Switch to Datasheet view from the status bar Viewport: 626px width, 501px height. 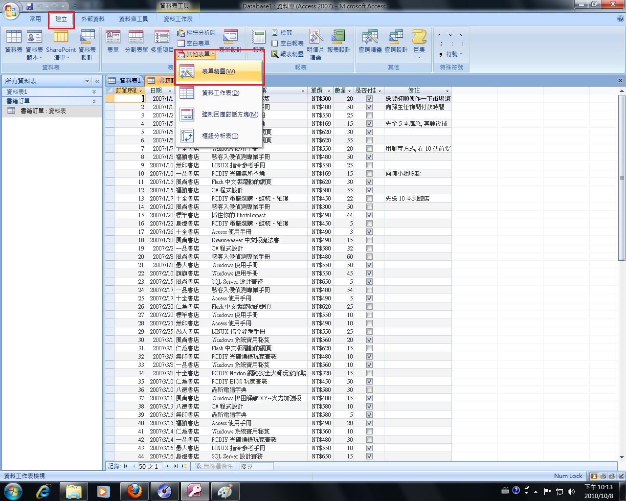594,476
